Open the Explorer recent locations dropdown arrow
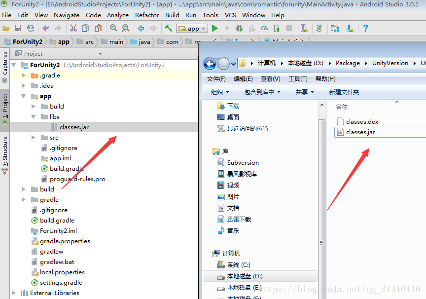 233,64
